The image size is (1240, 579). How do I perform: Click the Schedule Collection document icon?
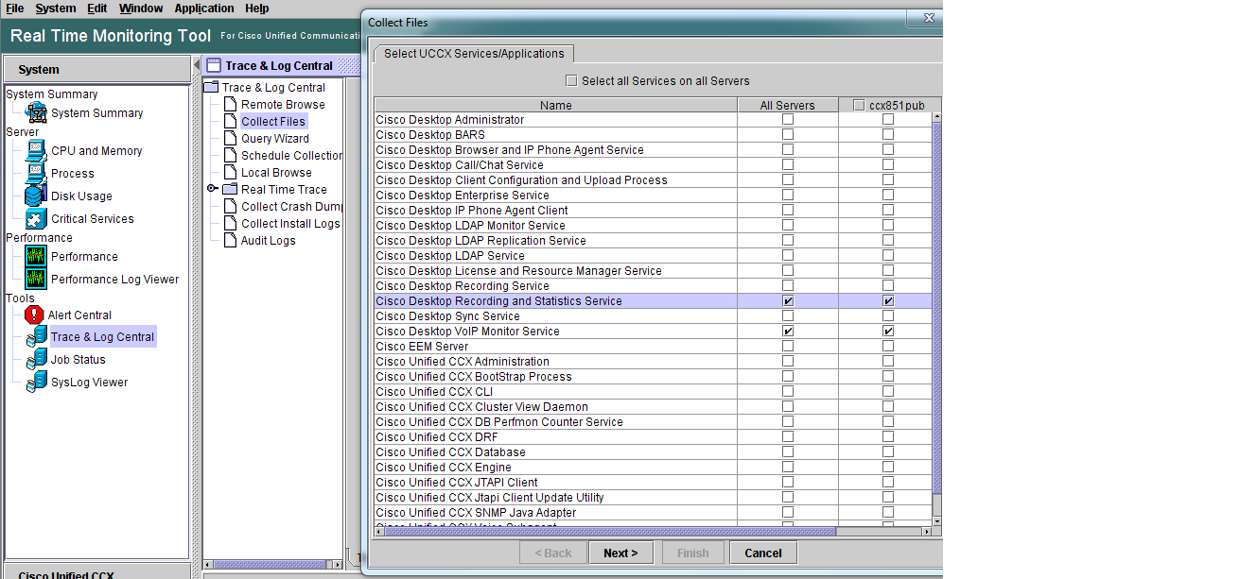[x=230, y=156]
